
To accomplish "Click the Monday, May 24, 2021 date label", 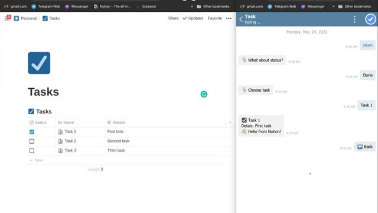I will click(x=307, y=32).
